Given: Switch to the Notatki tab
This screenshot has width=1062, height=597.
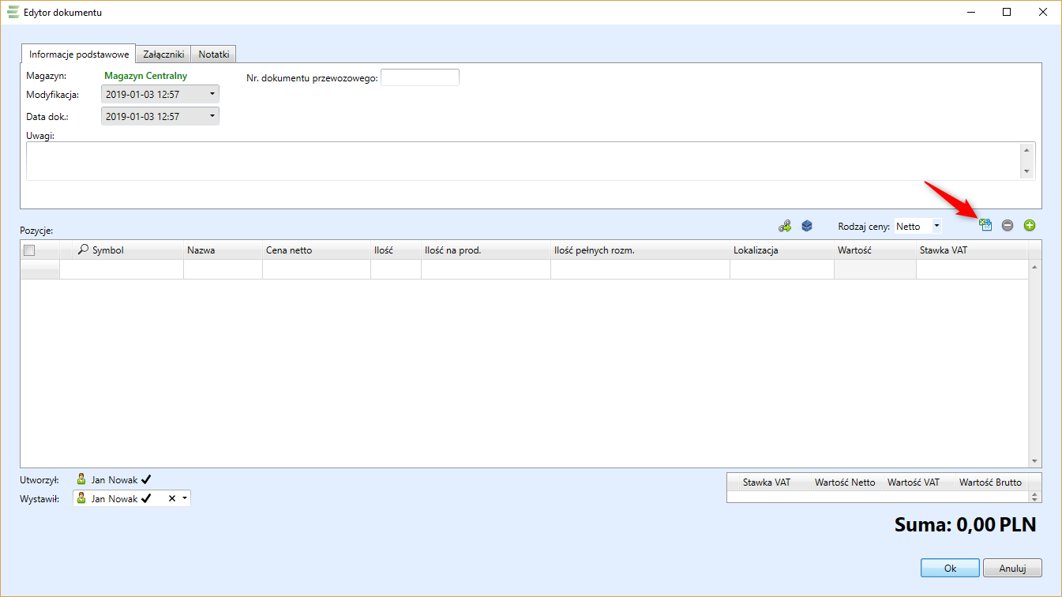Looking at the screenshot, I should pyautogui.click(x=214, y=54).
